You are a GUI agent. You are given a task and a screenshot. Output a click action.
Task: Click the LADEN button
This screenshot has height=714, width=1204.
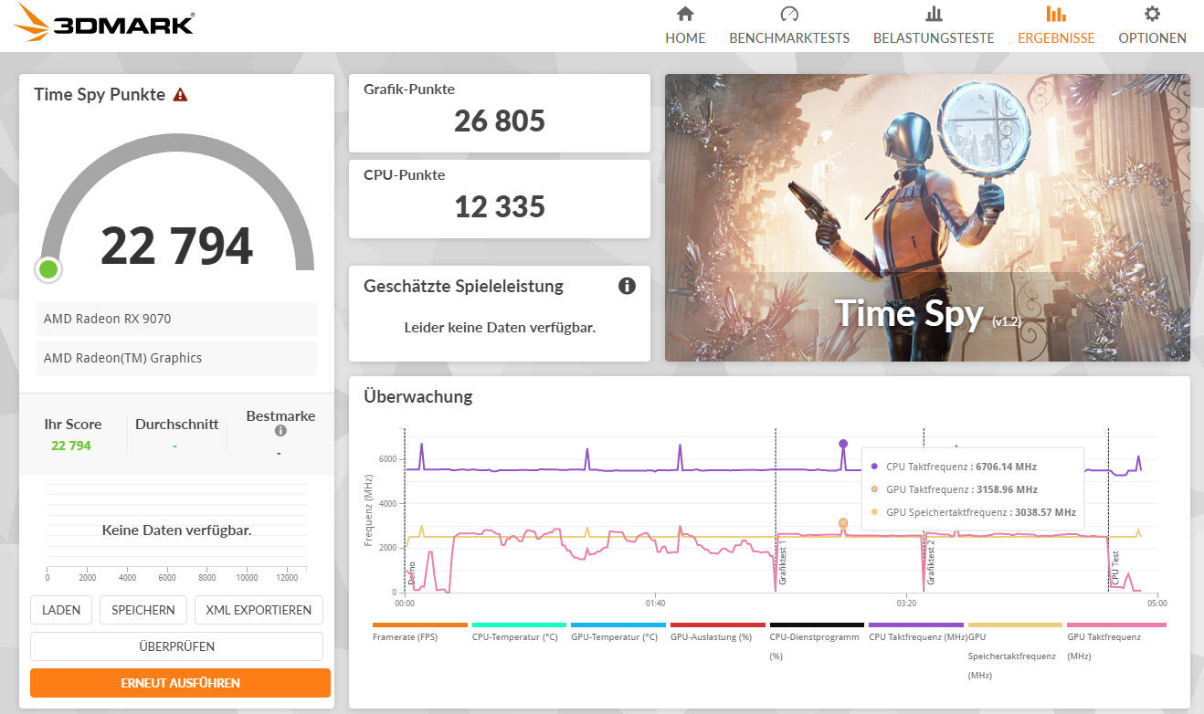61,610
